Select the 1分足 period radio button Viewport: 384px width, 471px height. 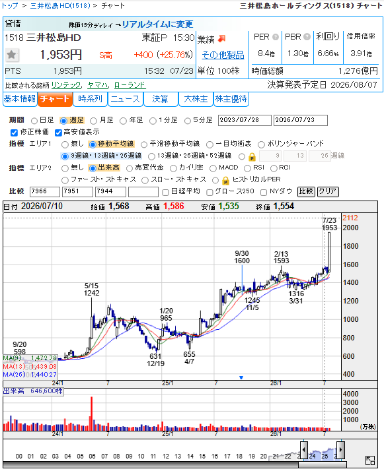pos(153,121)
